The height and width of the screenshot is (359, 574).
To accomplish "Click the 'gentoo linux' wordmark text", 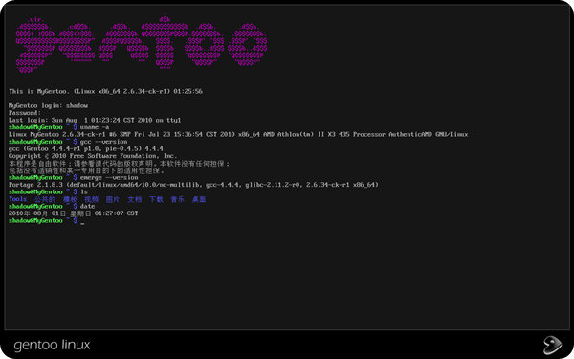I will [x=52, y=345].
